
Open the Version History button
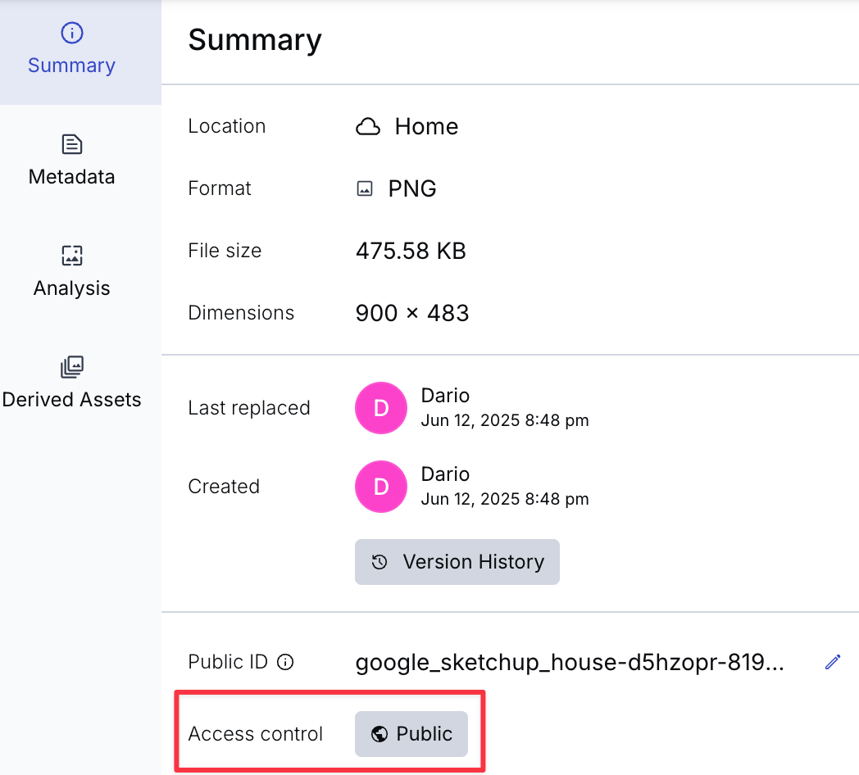coord(457,562)
